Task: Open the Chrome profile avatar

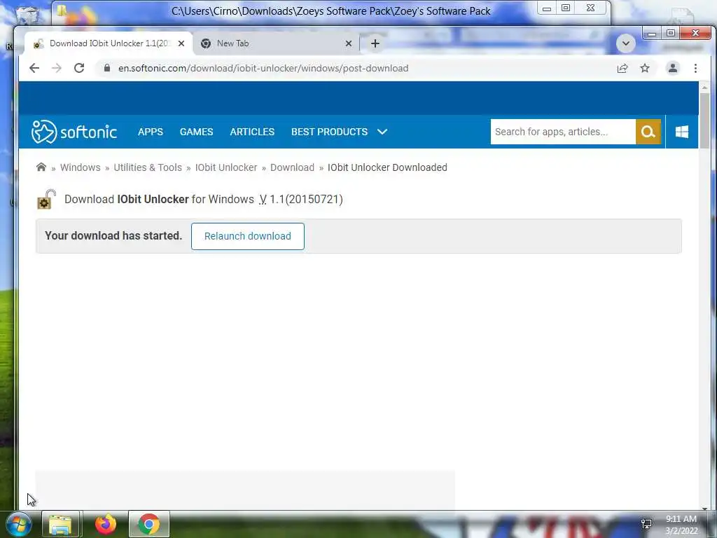Action: [x=673, y=68]
